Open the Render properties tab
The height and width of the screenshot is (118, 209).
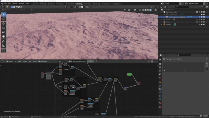tap(160, 64)
